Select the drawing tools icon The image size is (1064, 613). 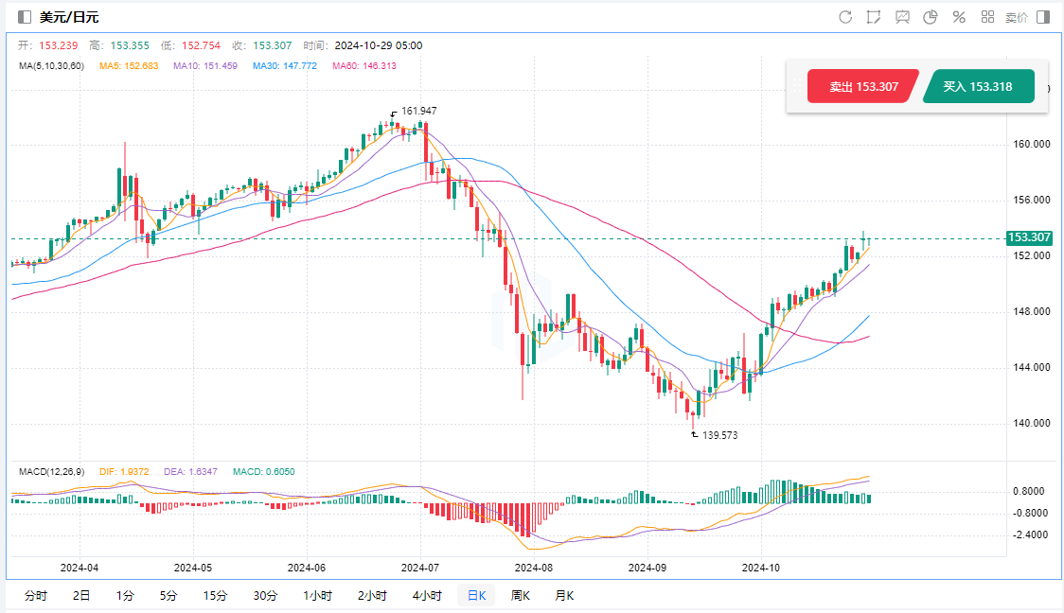[x=874, y=17]
